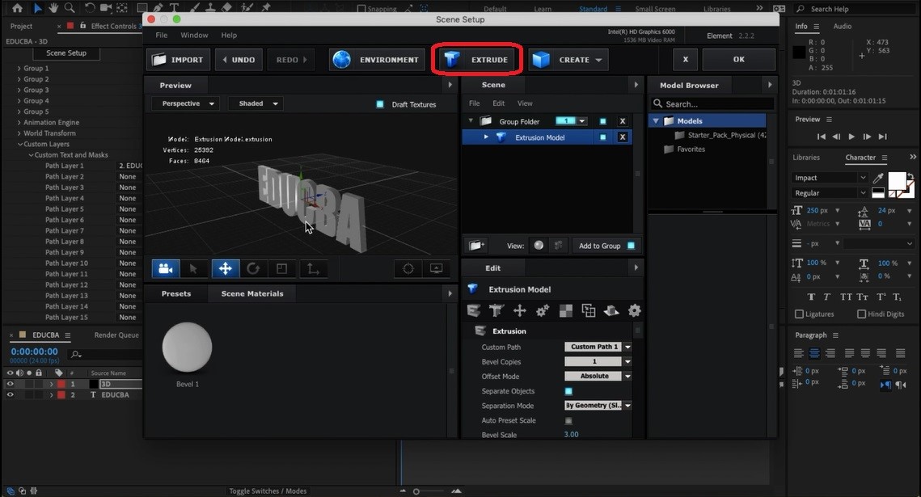The image size is (921, 497).
Task: Click the EXTRUDE button highlighted in red
Action: click(x=476, y=59)
